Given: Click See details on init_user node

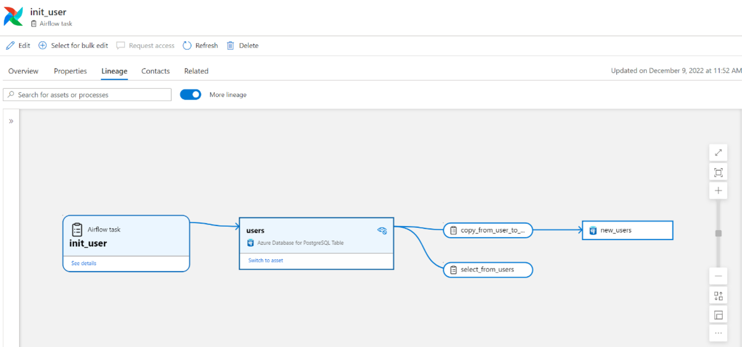Looking at the screenshot, I should tap(84, 263).
